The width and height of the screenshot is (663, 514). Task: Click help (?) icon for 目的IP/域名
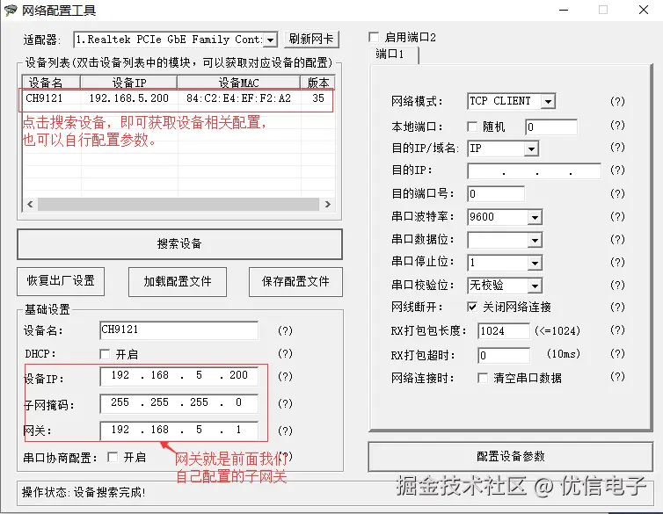click(617, 147)
